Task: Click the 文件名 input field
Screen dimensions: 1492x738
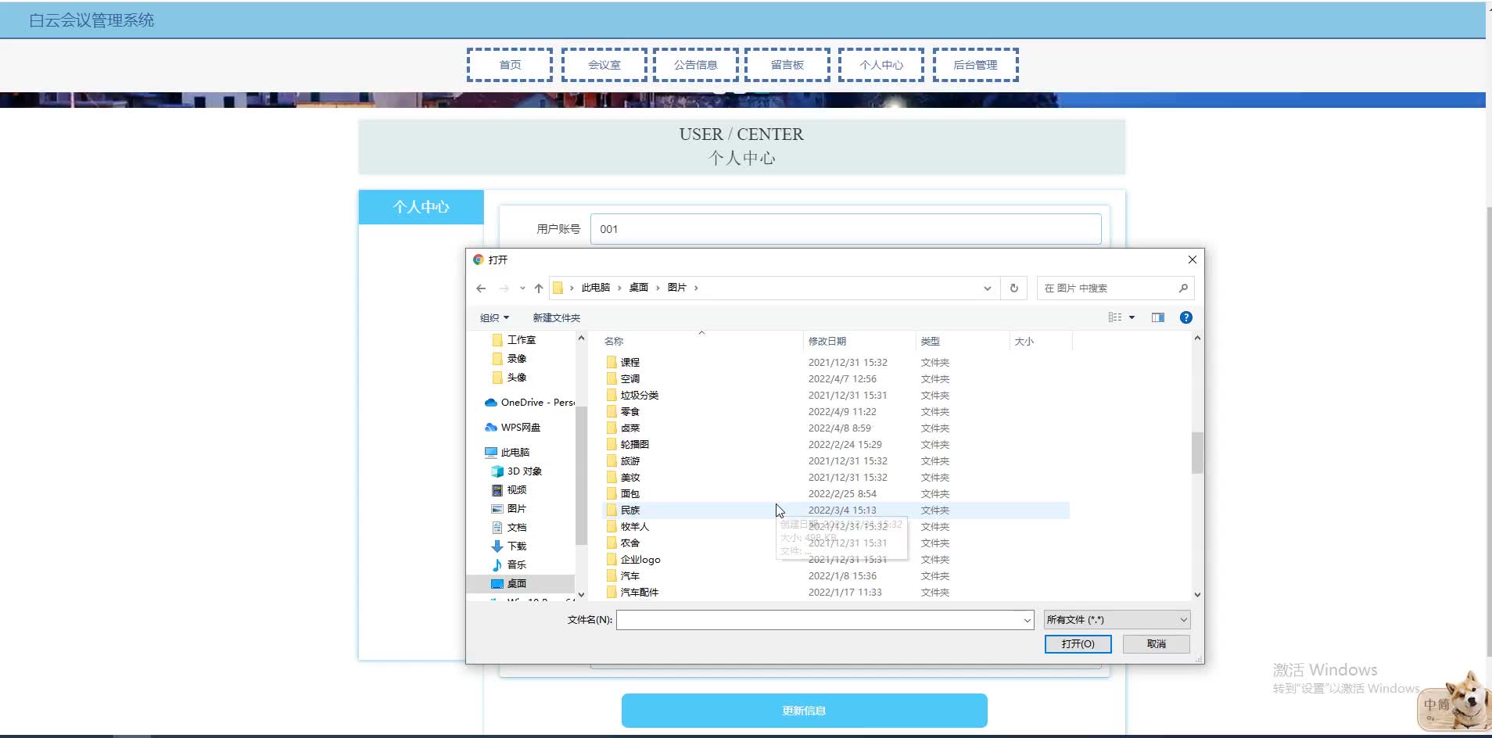Action: [821, 619]
